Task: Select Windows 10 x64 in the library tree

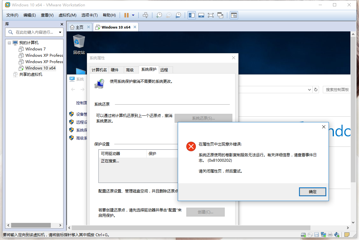Action: (x=40, y=68)
